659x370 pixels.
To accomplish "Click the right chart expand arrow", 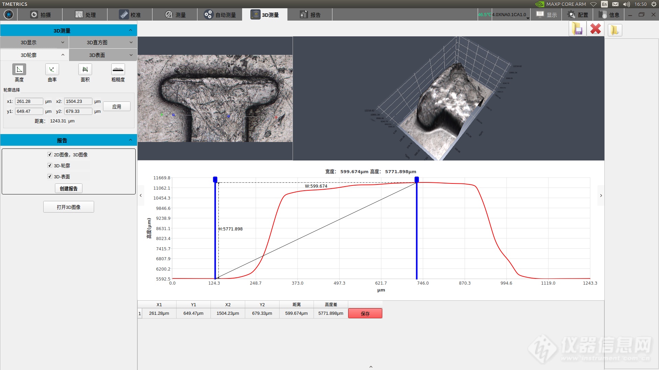I will pyautogui.click(x=601, y=195).
